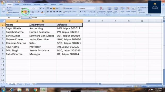Click Format cells button in Cells group
The width and height of the screenshot is (165, 92).
133,10
